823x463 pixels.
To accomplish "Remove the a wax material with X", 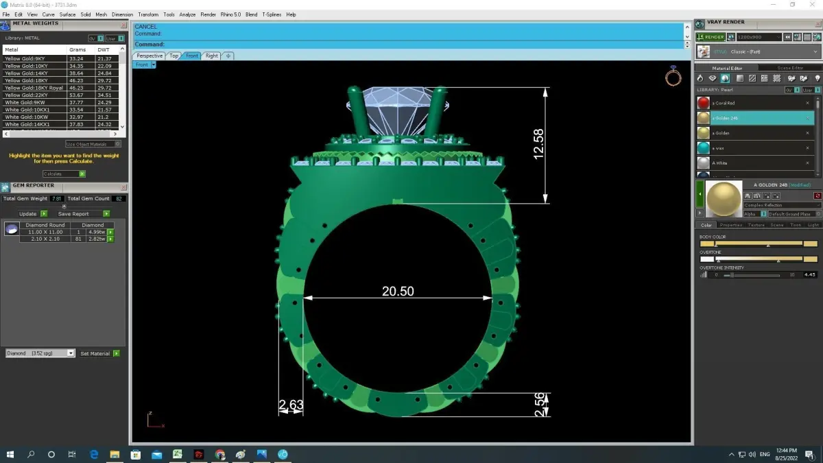I will pos(807,148).
